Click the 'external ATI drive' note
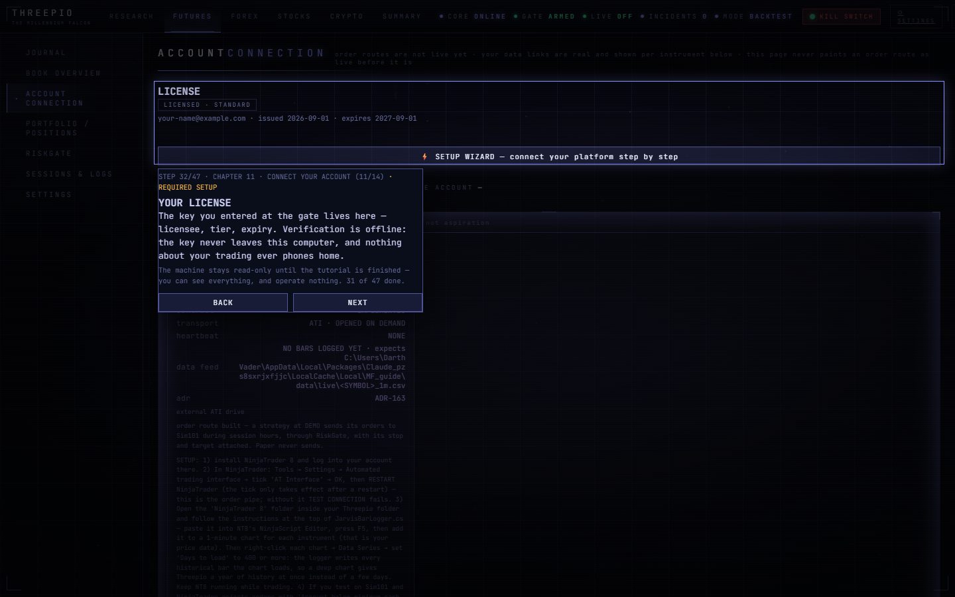 click(210, 412)
